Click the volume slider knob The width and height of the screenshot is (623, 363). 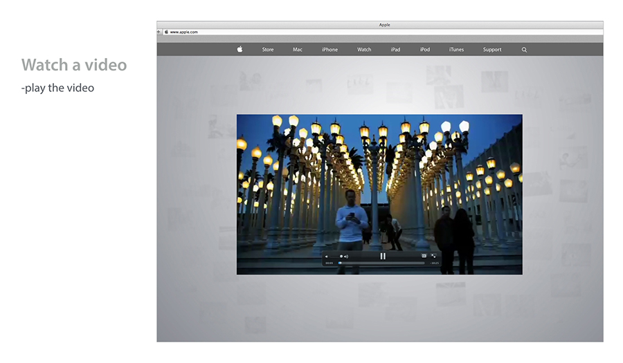[x=341, y=257]
